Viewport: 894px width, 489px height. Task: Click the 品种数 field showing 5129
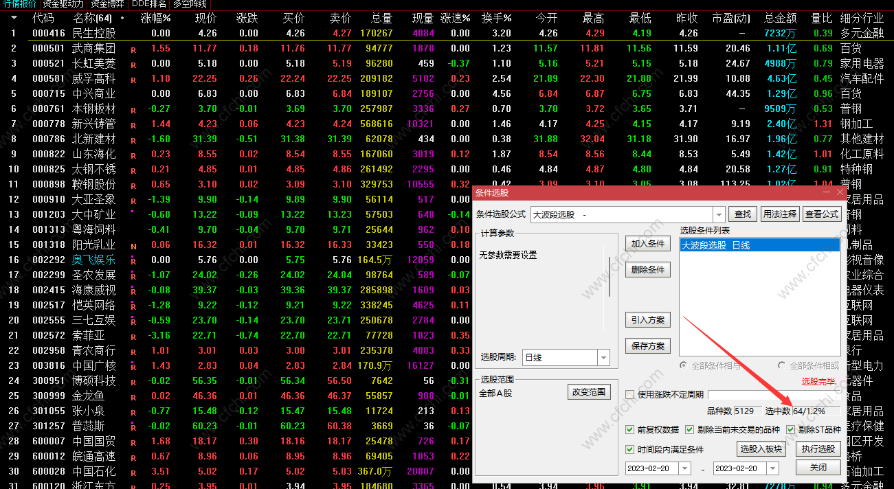click(x=748, y=411)
